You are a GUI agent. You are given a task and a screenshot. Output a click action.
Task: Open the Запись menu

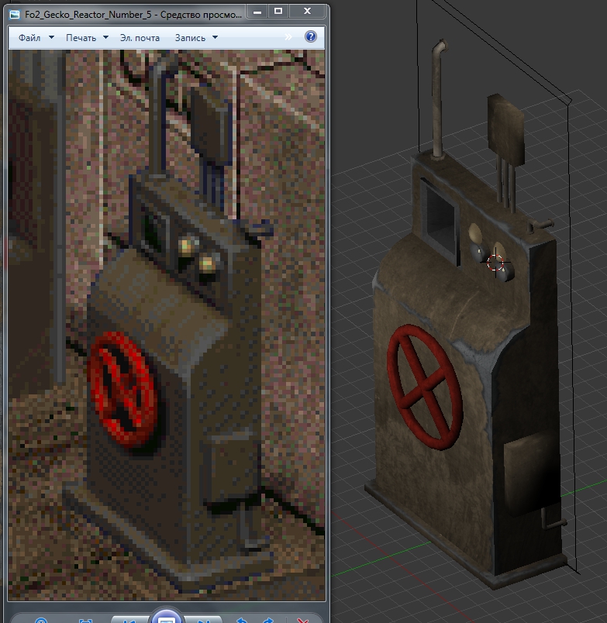190,38
